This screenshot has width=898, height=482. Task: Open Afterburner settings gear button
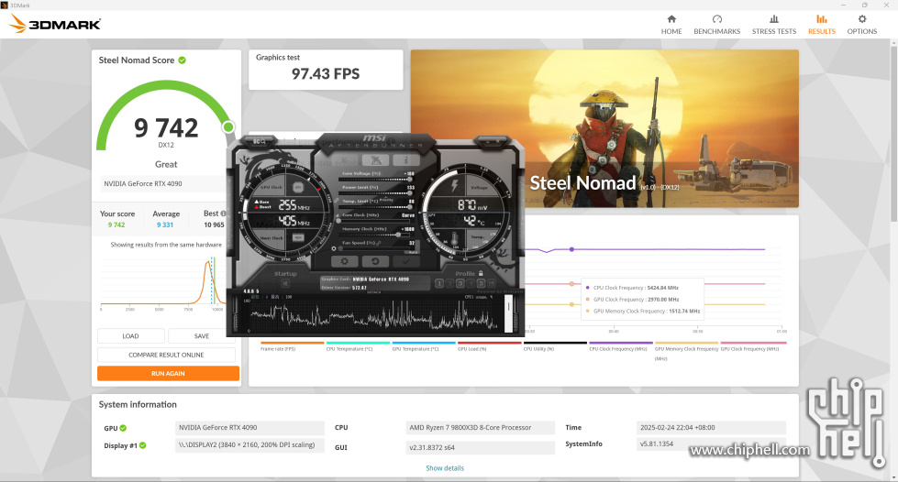[x=344, y=261]
